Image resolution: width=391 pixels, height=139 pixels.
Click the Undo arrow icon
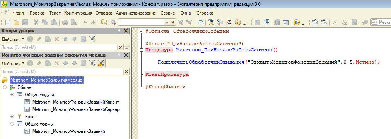[x=85, y=22]
